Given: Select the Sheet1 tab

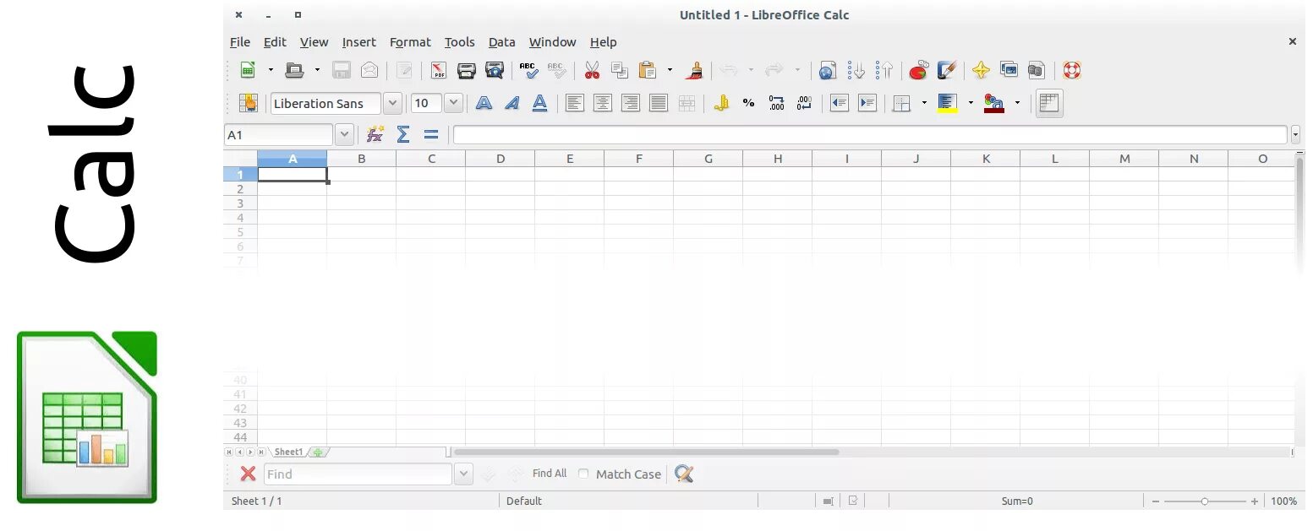Looking at the screenshot, I should click(288, 452).
